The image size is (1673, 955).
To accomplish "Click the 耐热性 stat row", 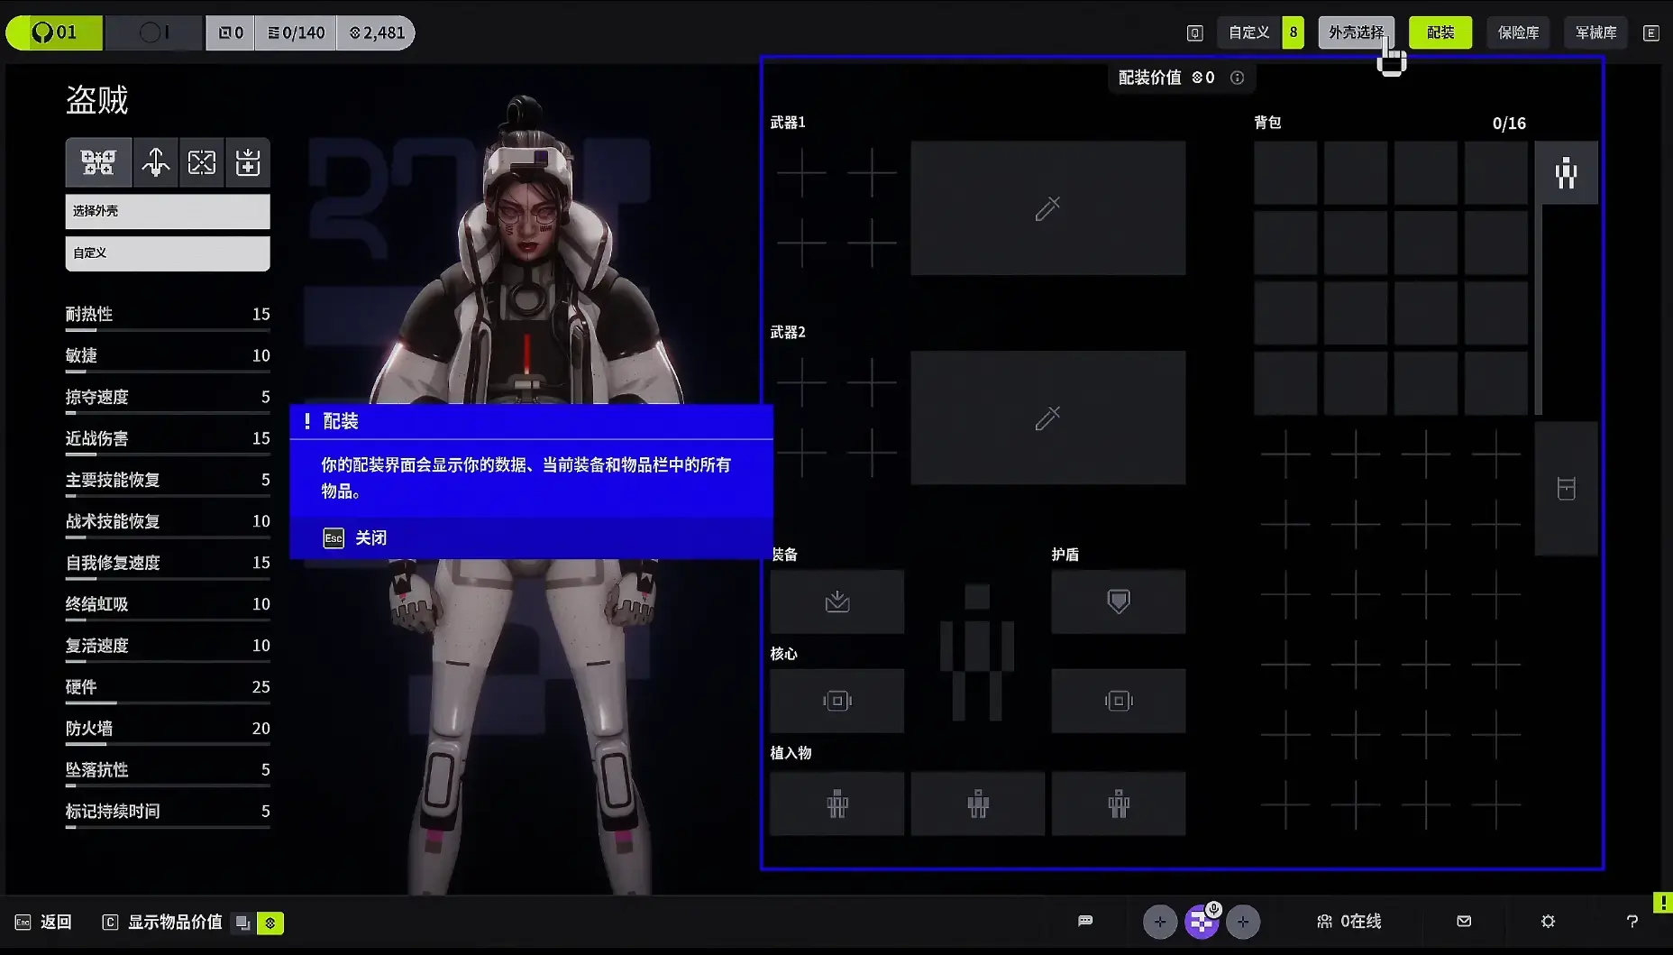I will [168, 316].
